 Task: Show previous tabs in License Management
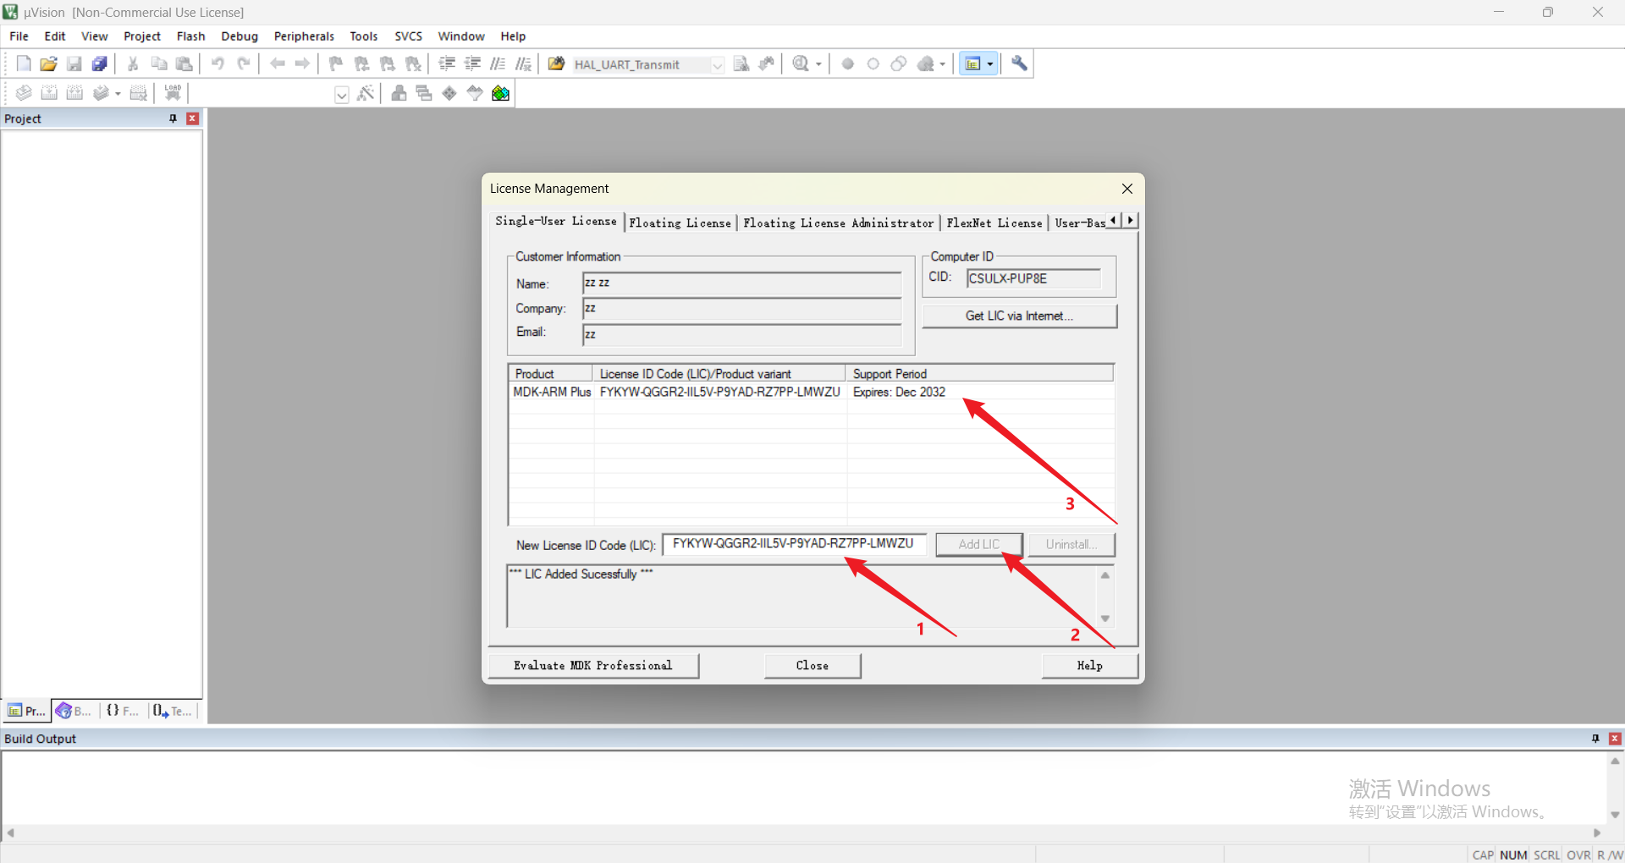(1114, 220)
